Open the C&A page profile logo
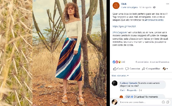Screen dimensions: 172x106 (116, 6)
